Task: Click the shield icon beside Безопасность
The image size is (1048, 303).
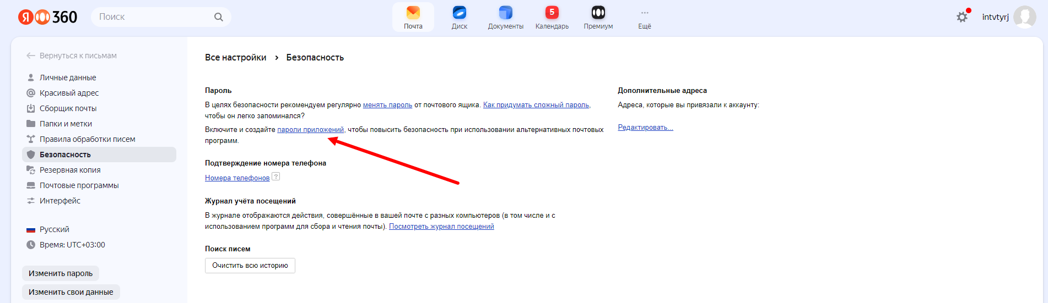Action: click(31, 155)
